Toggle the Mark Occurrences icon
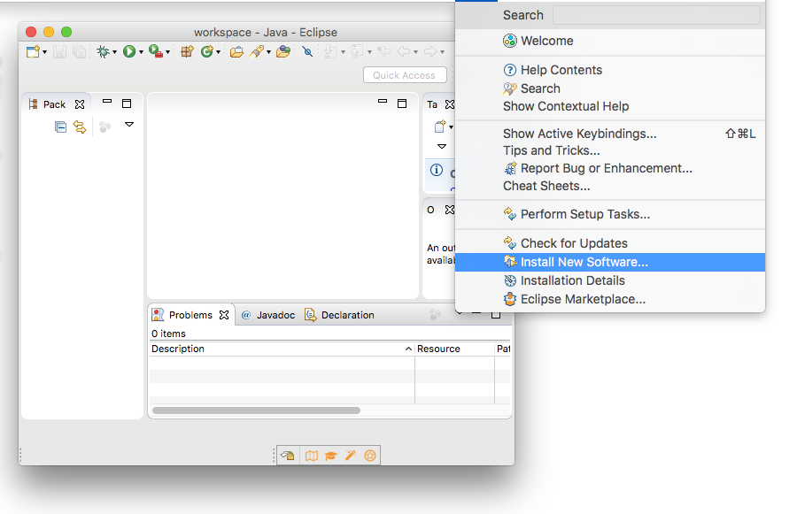Image resolution: width=797 pixels, height=514 pixels. (307, 52)
